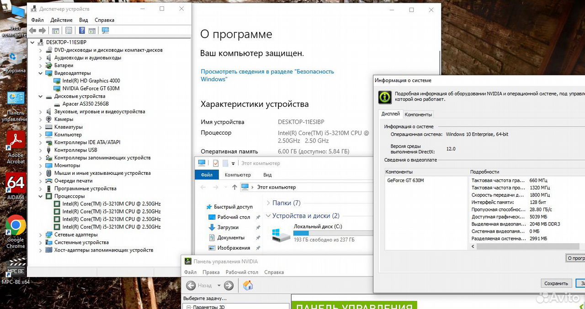Open the Файл menu in Device Manager
This screenshot has height=309, width=585.
37,20
